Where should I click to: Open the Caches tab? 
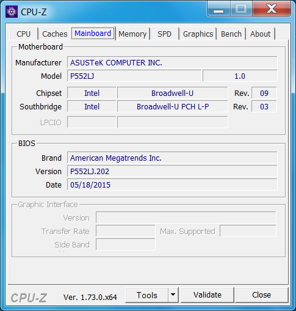pos(55,34)
